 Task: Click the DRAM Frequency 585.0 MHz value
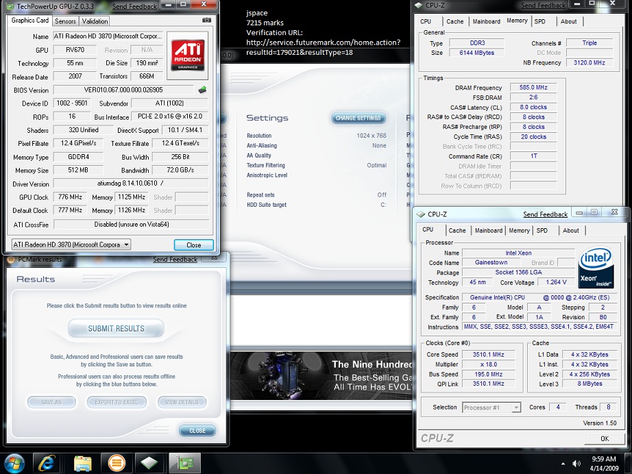click(533, 88)
